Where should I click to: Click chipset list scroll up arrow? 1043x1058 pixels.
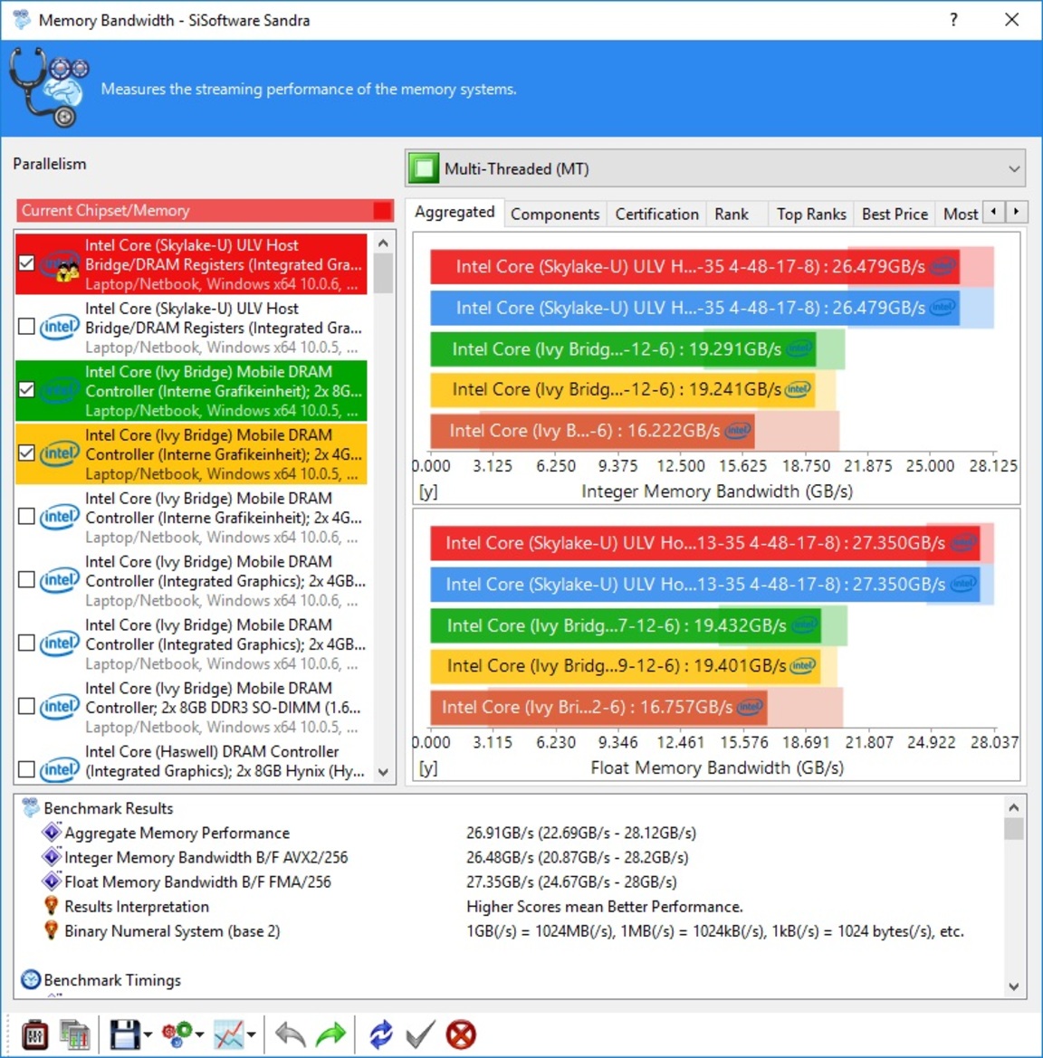pyautogui.click(x=383, y=243)
